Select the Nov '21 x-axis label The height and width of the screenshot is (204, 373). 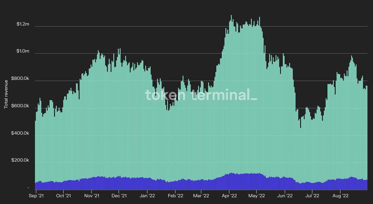click(x=92, y=196)
